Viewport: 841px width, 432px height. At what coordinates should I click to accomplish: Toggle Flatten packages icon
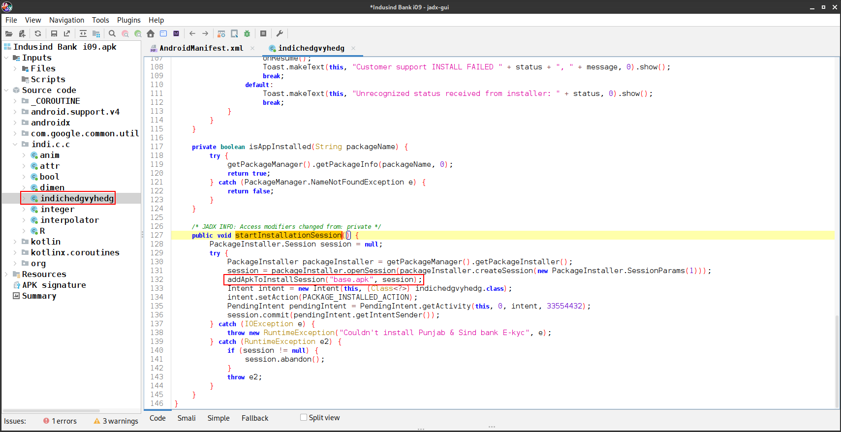tap(96, 33)
